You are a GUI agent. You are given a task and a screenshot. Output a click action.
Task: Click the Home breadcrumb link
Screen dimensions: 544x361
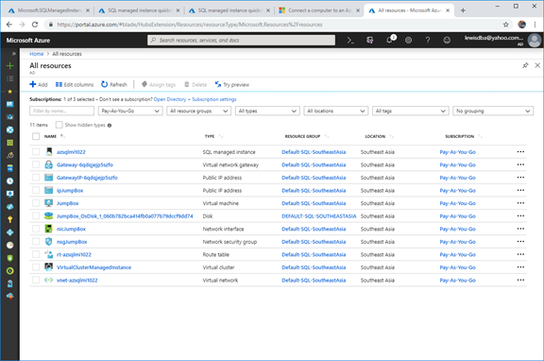(x=37, y=54)
